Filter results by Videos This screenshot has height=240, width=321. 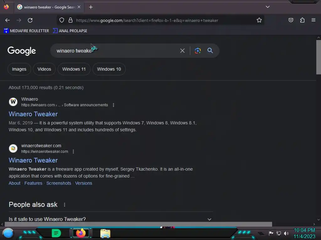[44, 69]
